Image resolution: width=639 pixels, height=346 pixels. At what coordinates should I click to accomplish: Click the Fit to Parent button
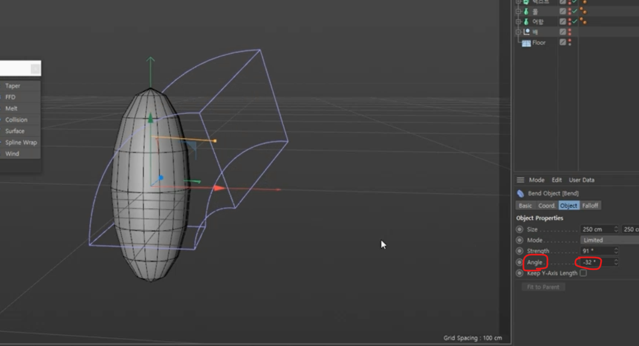(543, 287)
